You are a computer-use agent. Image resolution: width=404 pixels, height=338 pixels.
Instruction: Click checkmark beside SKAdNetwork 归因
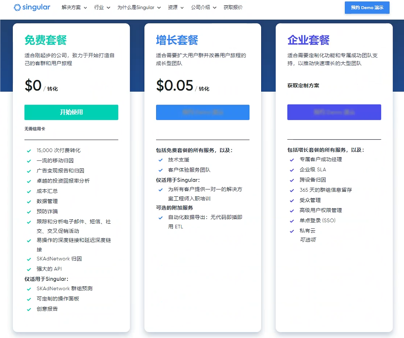coord(29,259)
